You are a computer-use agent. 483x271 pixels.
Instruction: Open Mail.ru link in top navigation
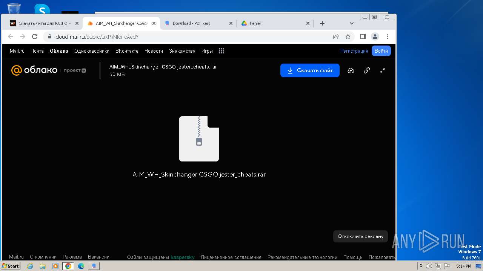[17, 51]
